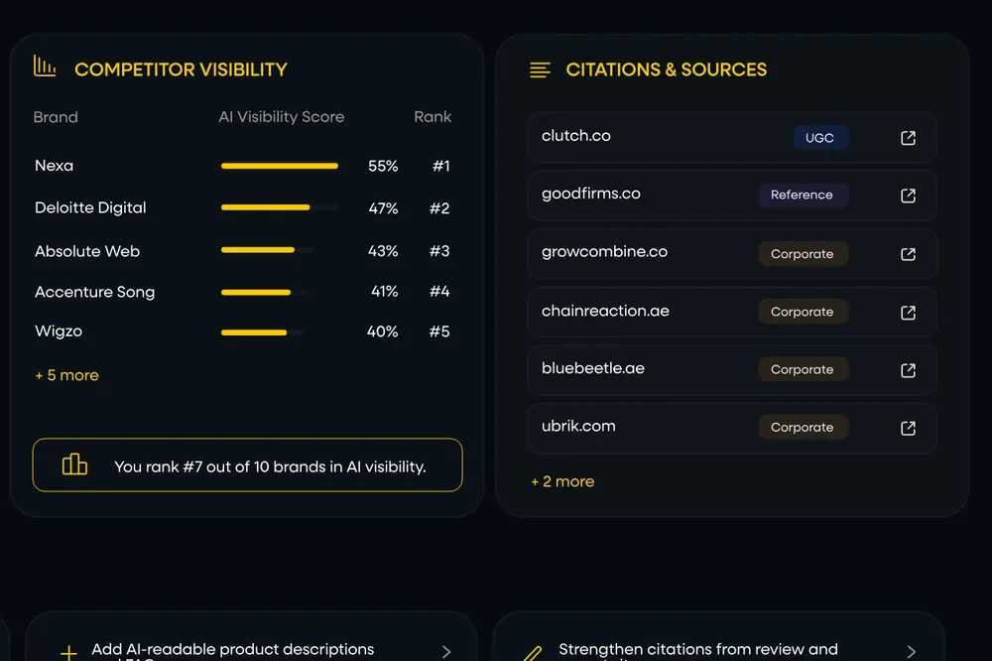Image resolution: width=992 pixels, height=661 pixels.
Task: Click the Corporate tag on growcombine.co
Action: pyautogui.click(x=803, y=254)
